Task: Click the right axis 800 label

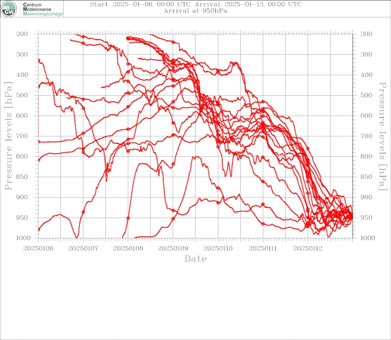Action: click(x=366, y=156)
